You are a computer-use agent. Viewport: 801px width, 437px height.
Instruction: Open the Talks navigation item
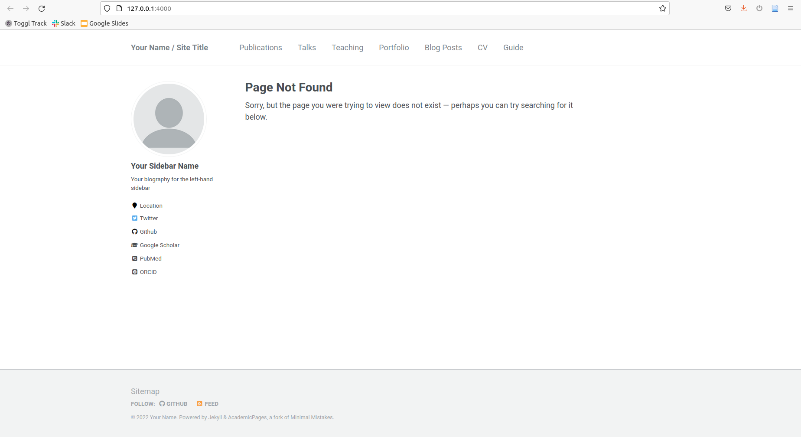[x=307, y=48]
